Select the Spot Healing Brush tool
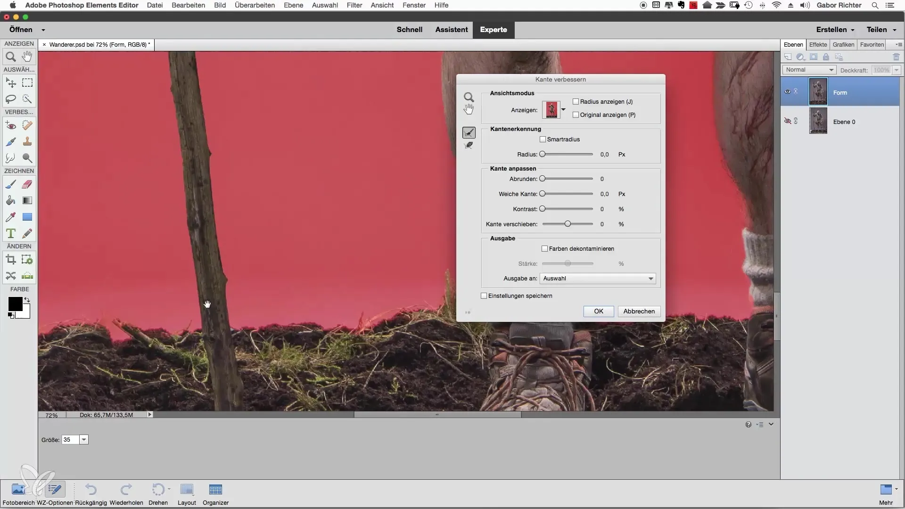The width and height of the screenshot is (905, 509). [x=27, y=125]
